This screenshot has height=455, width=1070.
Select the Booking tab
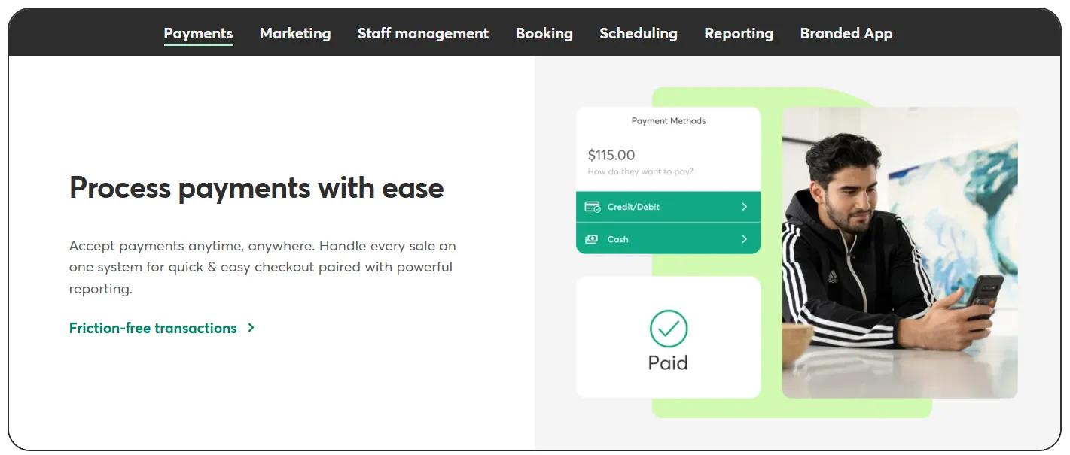click(544, 33)
